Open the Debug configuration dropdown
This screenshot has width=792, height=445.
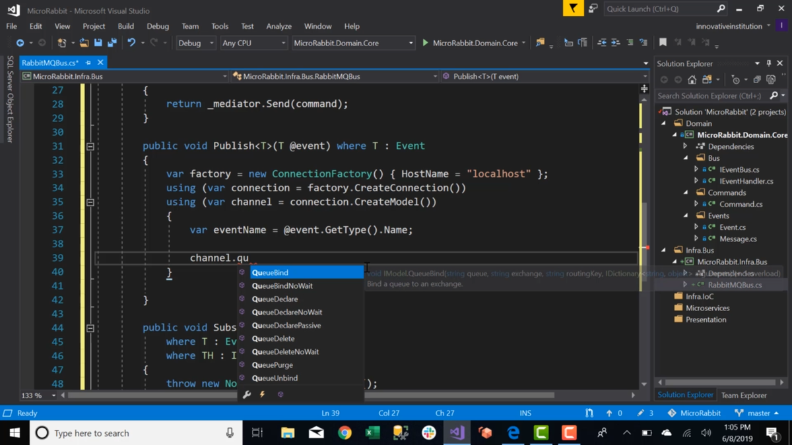[x=195, y=43]
